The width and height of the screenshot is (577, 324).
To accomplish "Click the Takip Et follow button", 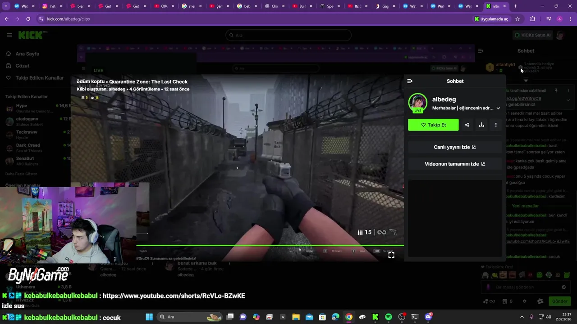I will click(x=433, y=125).
